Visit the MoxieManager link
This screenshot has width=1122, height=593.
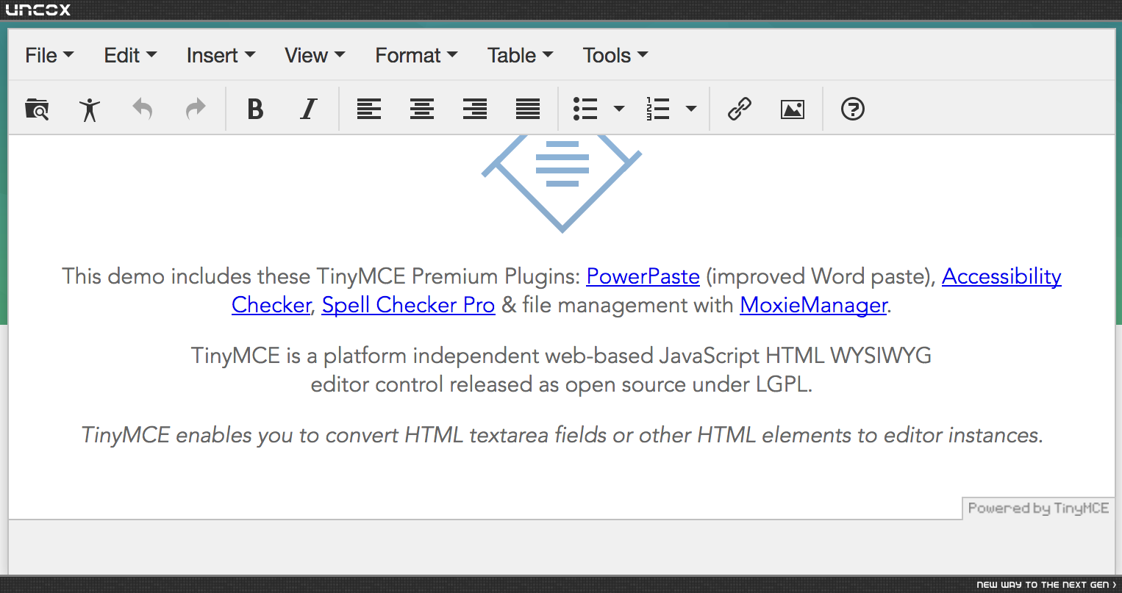tap(813, 305)
